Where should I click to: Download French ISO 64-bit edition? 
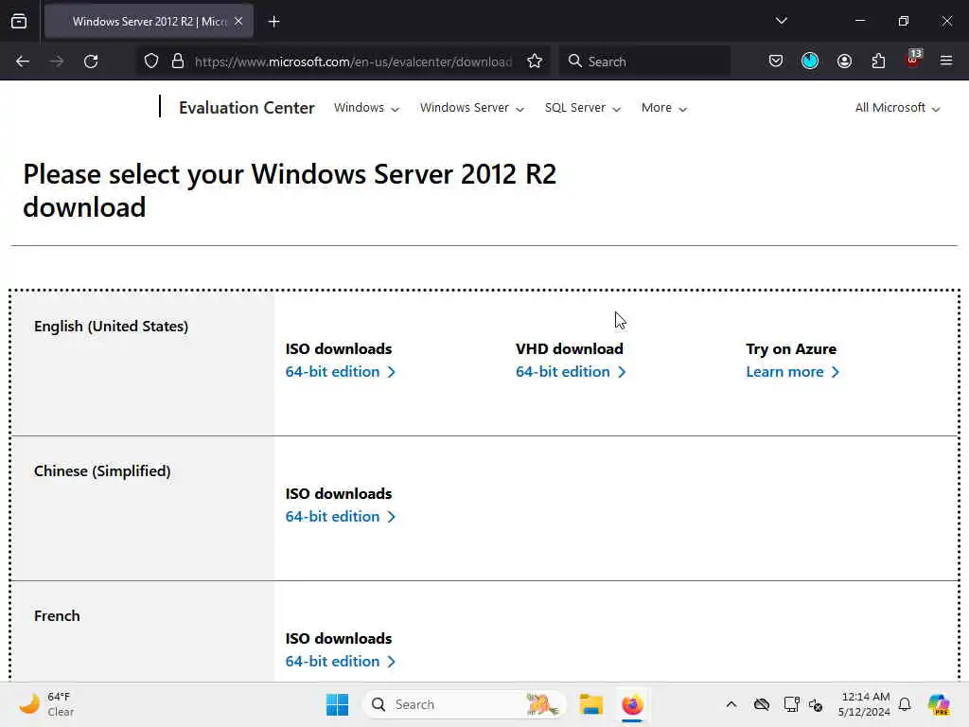click(x=340, y=661)
